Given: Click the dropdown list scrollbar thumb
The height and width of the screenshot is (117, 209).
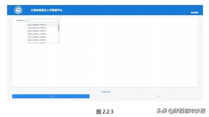Looking at the screenshot, I should [x=58, y=28].
